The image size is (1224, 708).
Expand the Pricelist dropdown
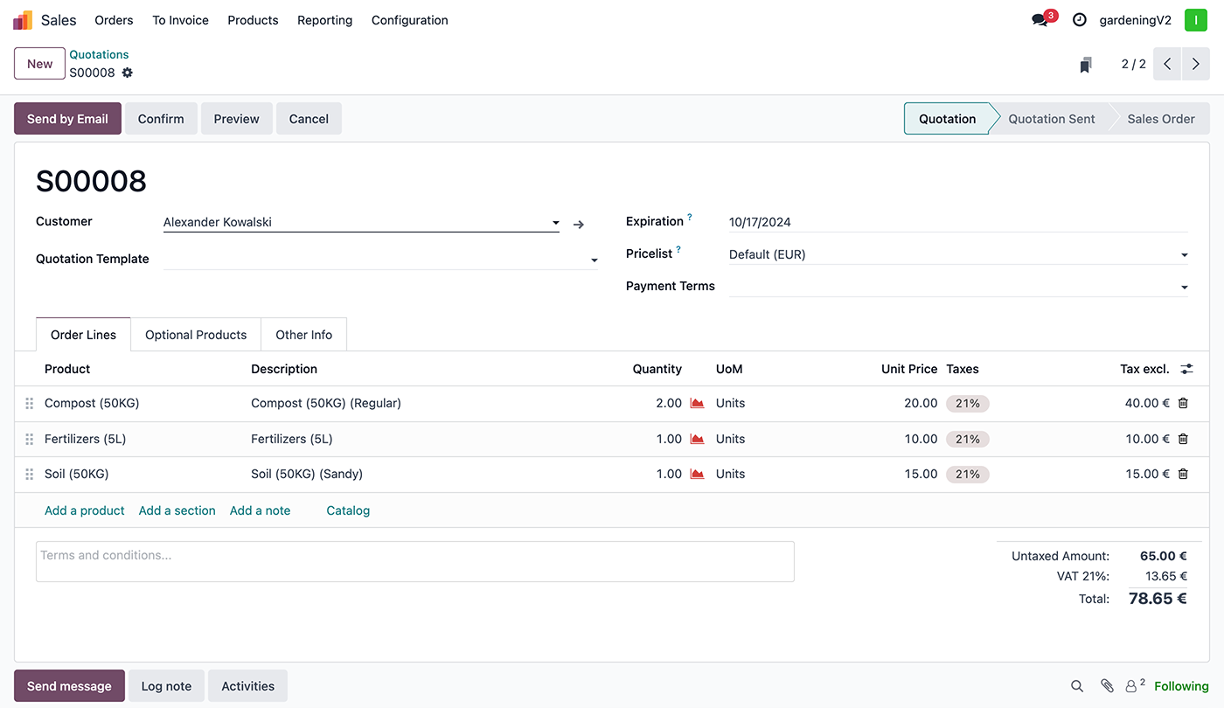1184,255
